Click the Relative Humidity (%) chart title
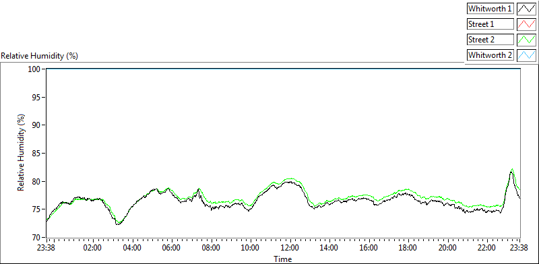The image size is (539, 264). 40,56
